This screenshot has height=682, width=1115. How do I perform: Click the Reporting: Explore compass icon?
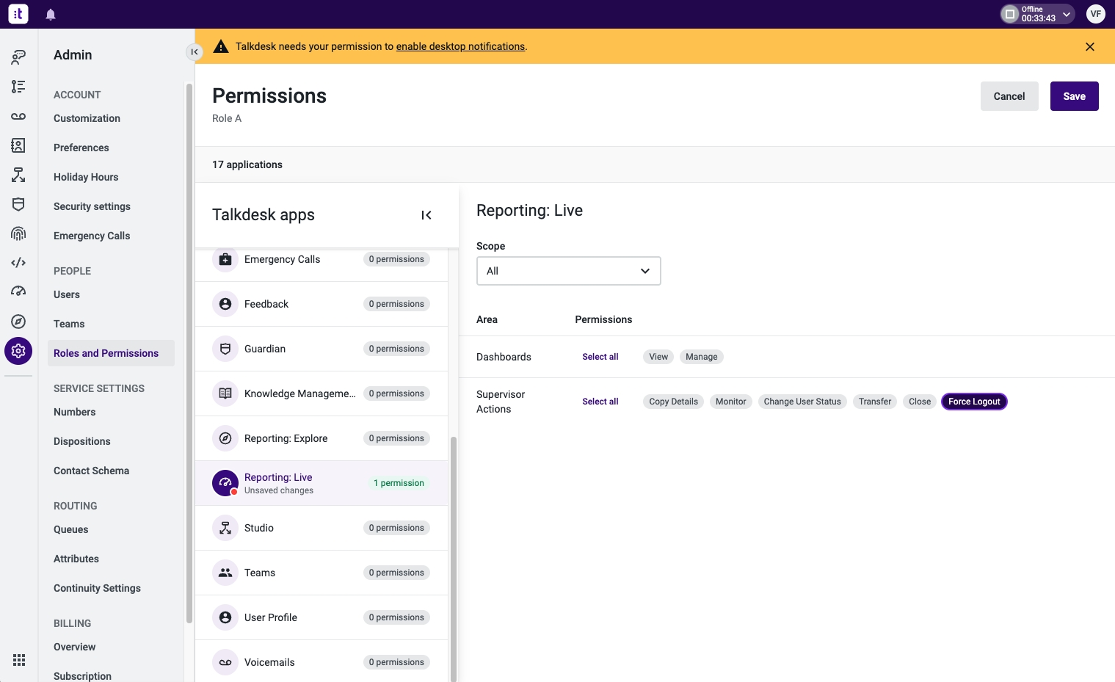(x=225, y=438)
